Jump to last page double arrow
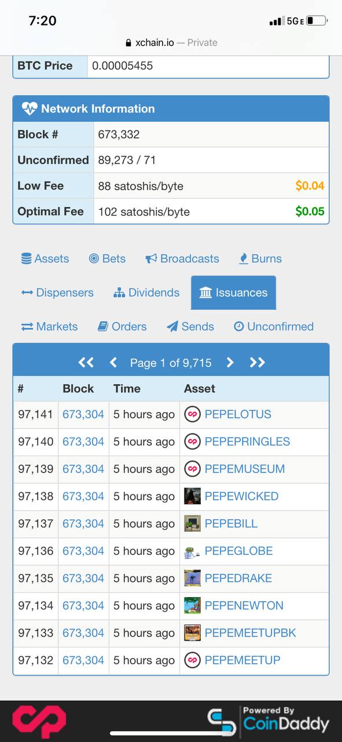342x742 pixels. 257,362
